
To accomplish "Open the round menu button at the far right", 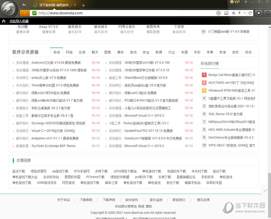I will point(267,13).
